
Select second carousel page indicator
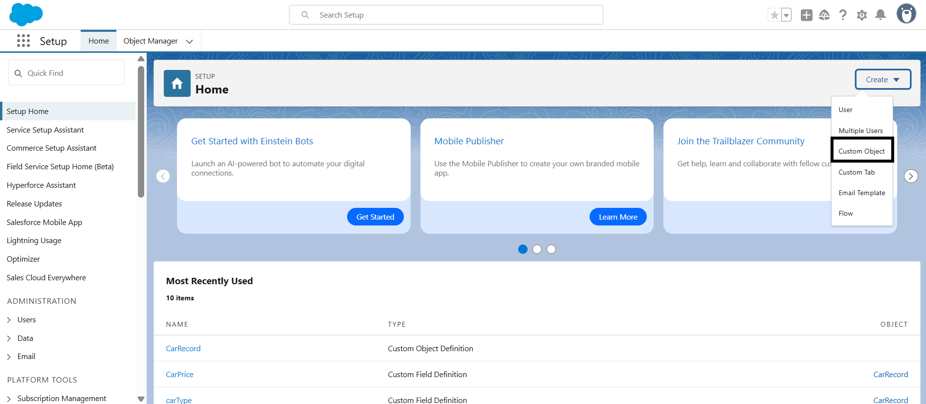coord(537,249)
